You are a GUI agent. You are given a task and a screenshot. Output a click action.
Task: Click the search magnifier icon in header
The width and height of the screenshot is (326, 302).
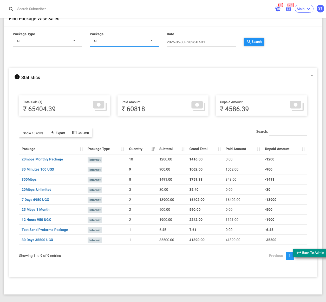coord(11,9)
